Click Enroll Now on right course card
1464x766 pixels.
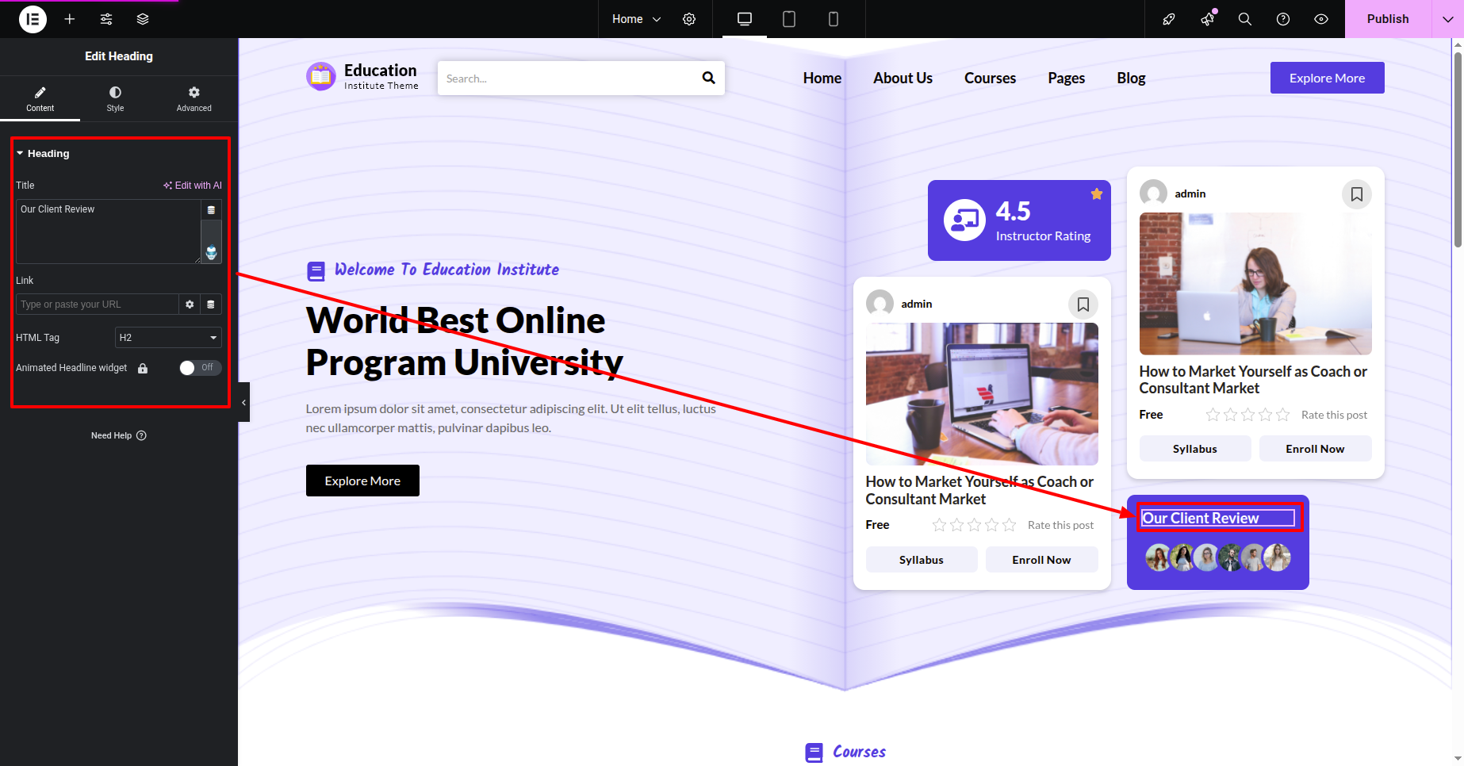(1315, 449)
